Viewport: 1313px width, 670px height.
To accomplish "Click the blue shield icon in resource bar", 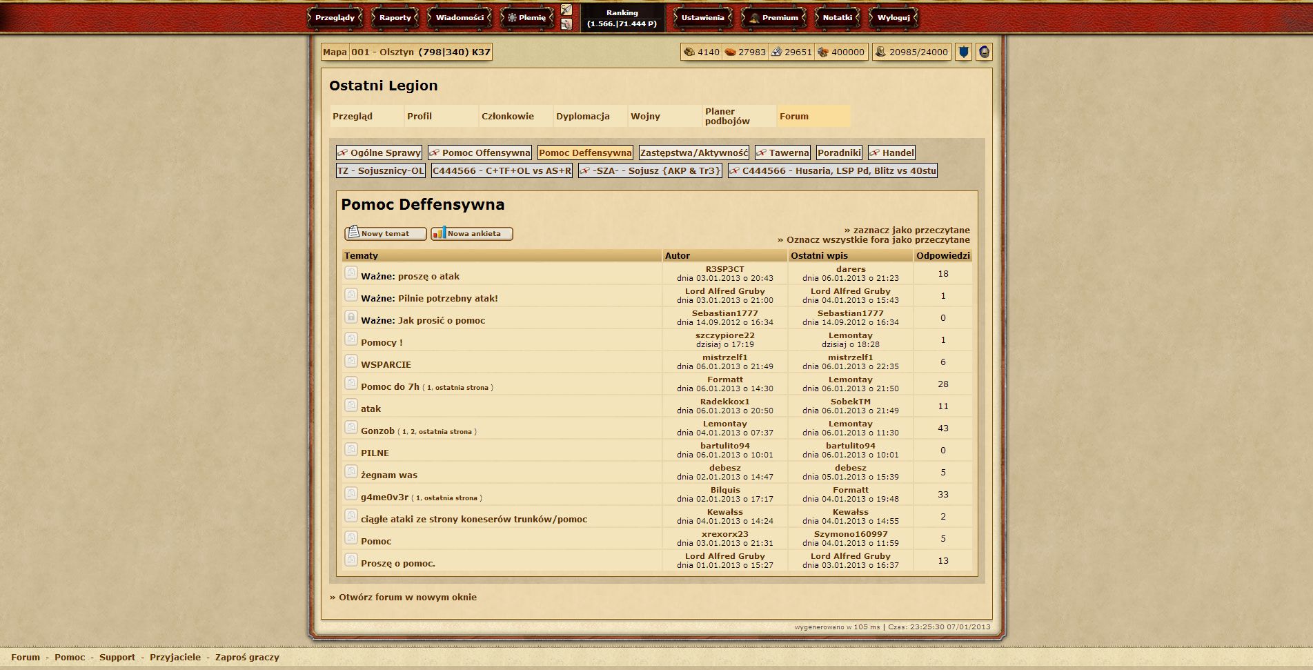I will [963, 52].
